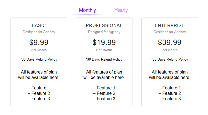
Task: Select the ENTERPRISE plan heading
Action: click(170, 25)
